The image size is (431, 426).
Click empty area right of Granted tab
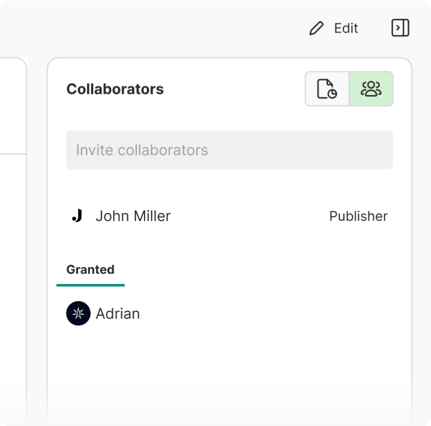pos(261,269)
